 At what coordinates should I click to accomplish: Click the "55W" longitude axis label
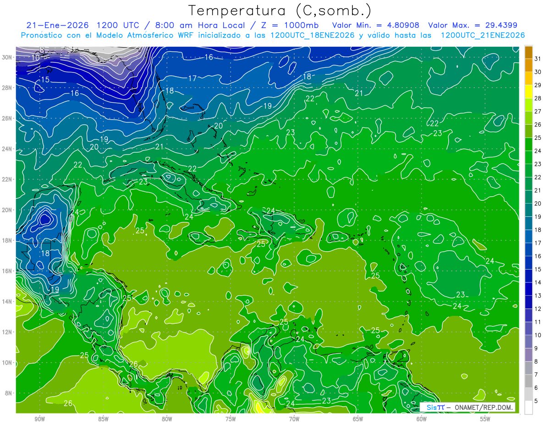[485, 419]
